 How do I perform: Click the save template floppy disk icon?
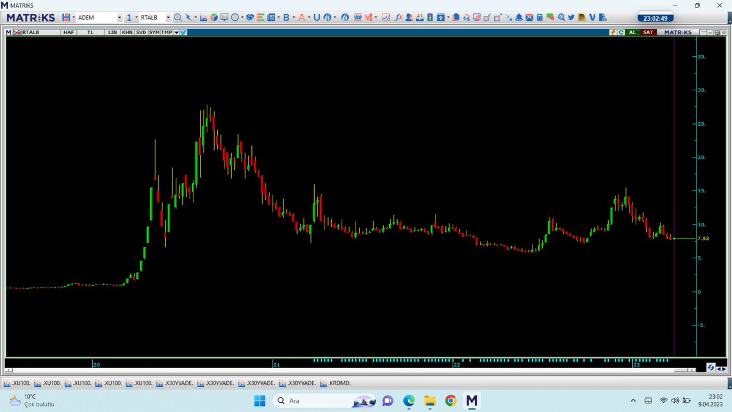[x=66, y=17]
